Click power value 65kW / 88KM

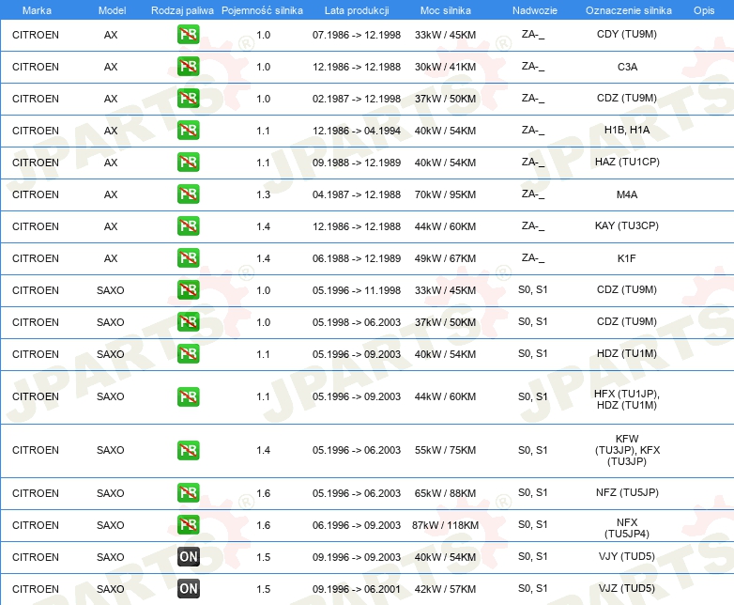click(445, 493)
